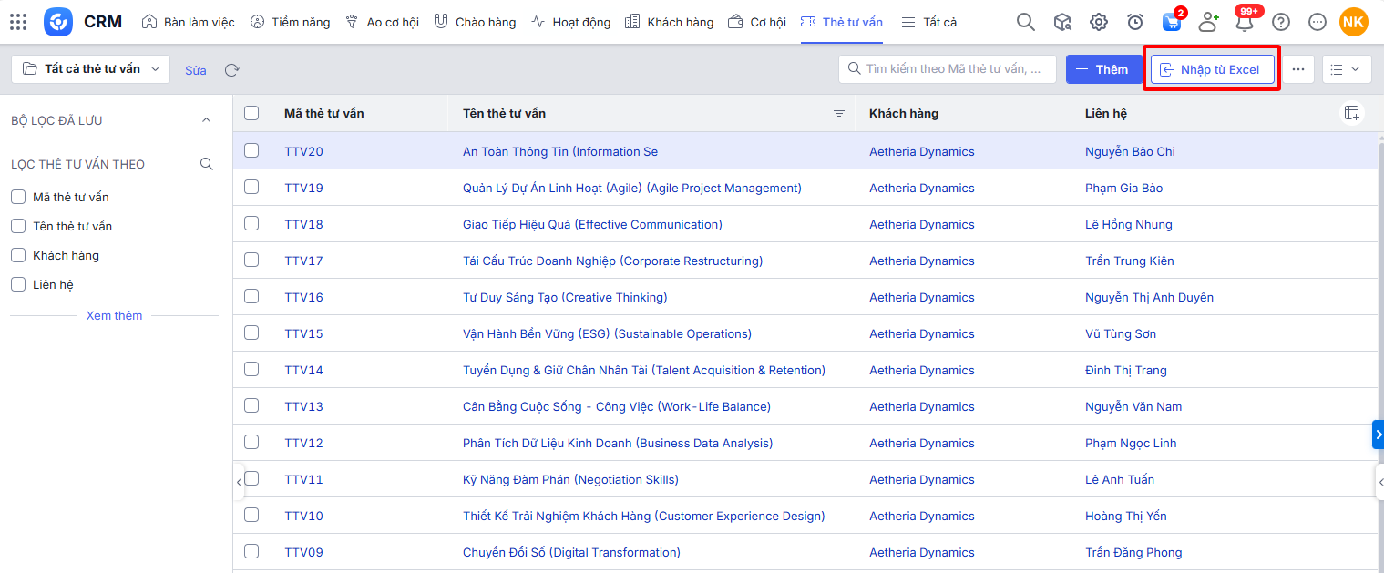The height and width of the screenshot is (573, 1384).
Task: Click the search magnifier in top bar
Action: 1026,22
